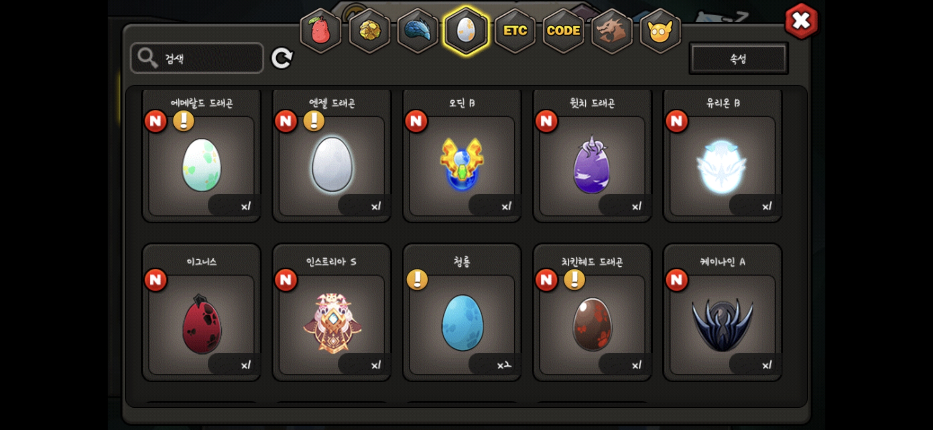Click the magnifying glass search icon
Image resolution: width=933 pixels, height=430 pixels.
click(x=148, y=58)
